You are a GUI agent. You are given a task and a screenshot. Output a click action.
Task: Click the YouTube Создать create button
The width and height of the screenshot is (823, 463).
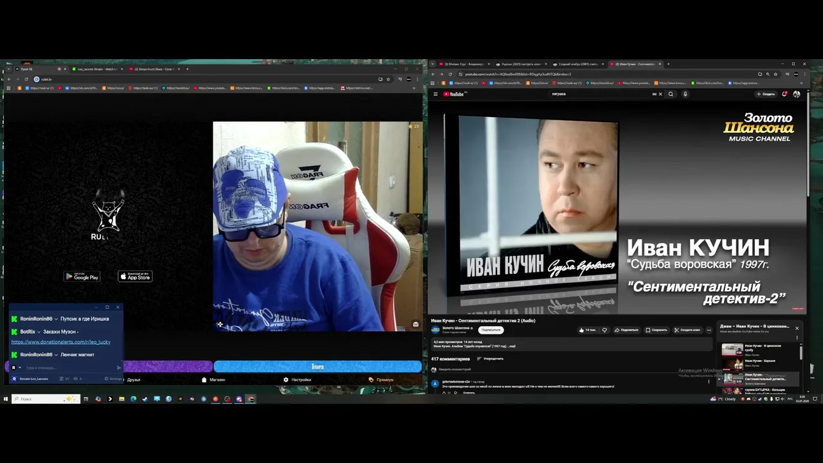[x=766, y=94]
